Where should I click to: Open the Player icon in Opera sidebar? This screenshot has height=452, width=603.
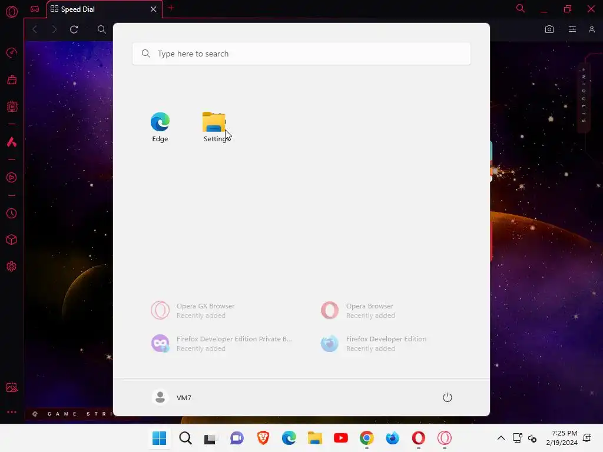coord(12,178)
